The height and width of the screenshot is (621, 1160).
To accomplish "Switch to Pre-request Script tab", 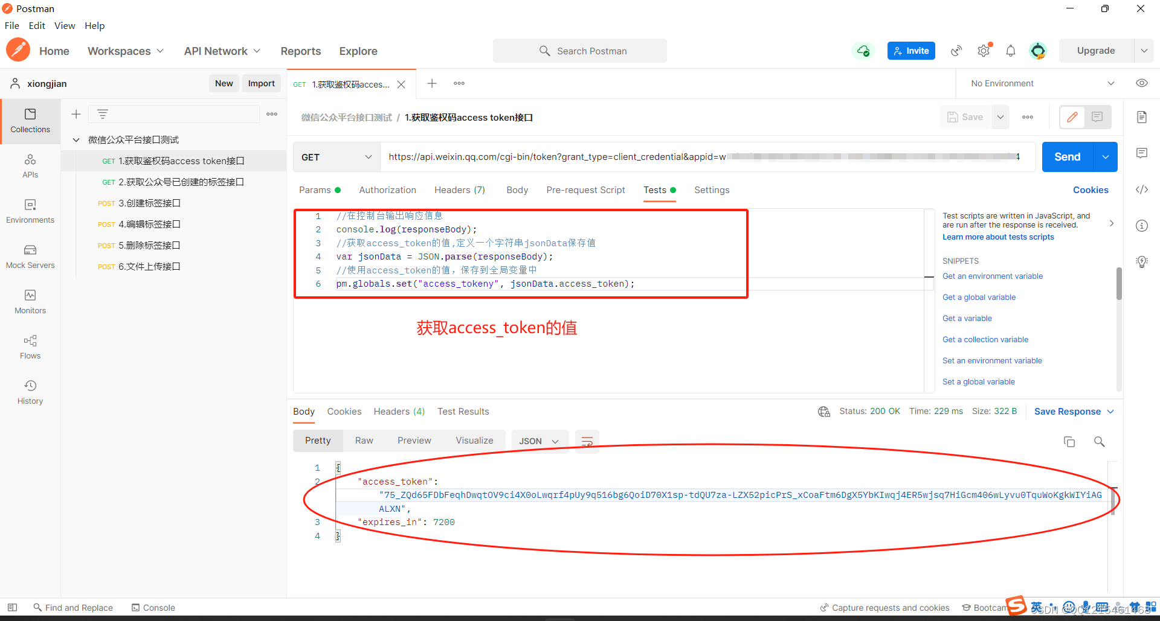I will [585, 190].
